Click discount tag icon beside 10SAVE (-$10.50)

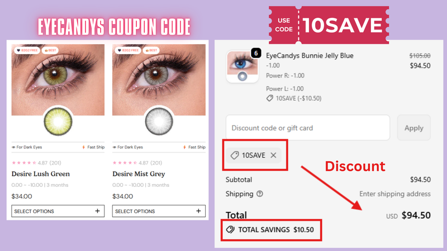[270, 99]
